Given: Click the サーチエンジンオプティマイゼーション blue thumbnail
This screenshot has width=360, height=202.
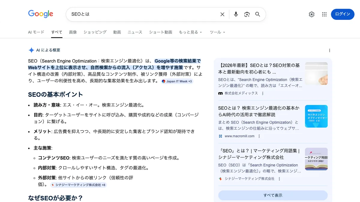Looking at the screenshot, I should tap(316, 116).
